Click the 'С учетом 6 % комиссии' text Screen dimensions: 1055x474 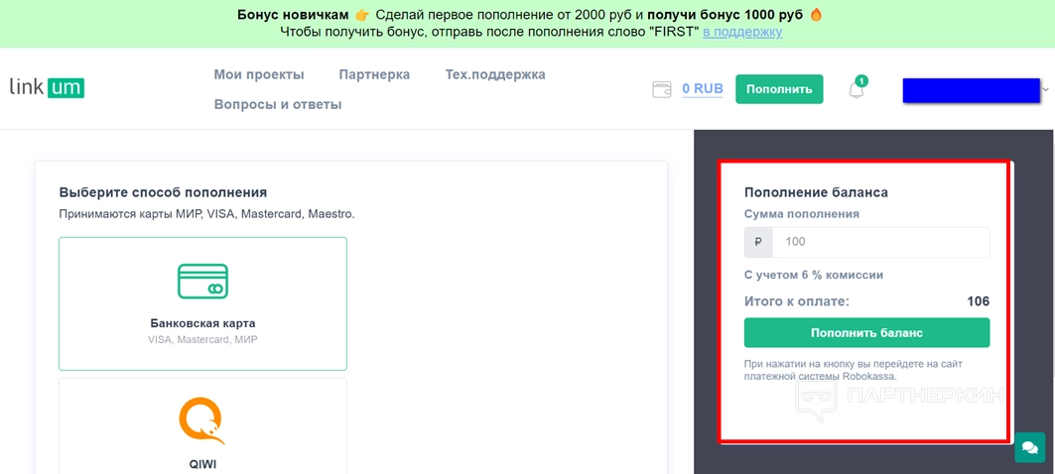[814, 275]
